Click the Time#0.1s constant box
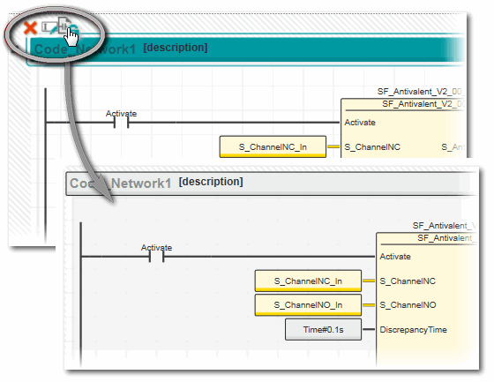Image resolution: width=494 pixels, height=382 pixels. 323,330
